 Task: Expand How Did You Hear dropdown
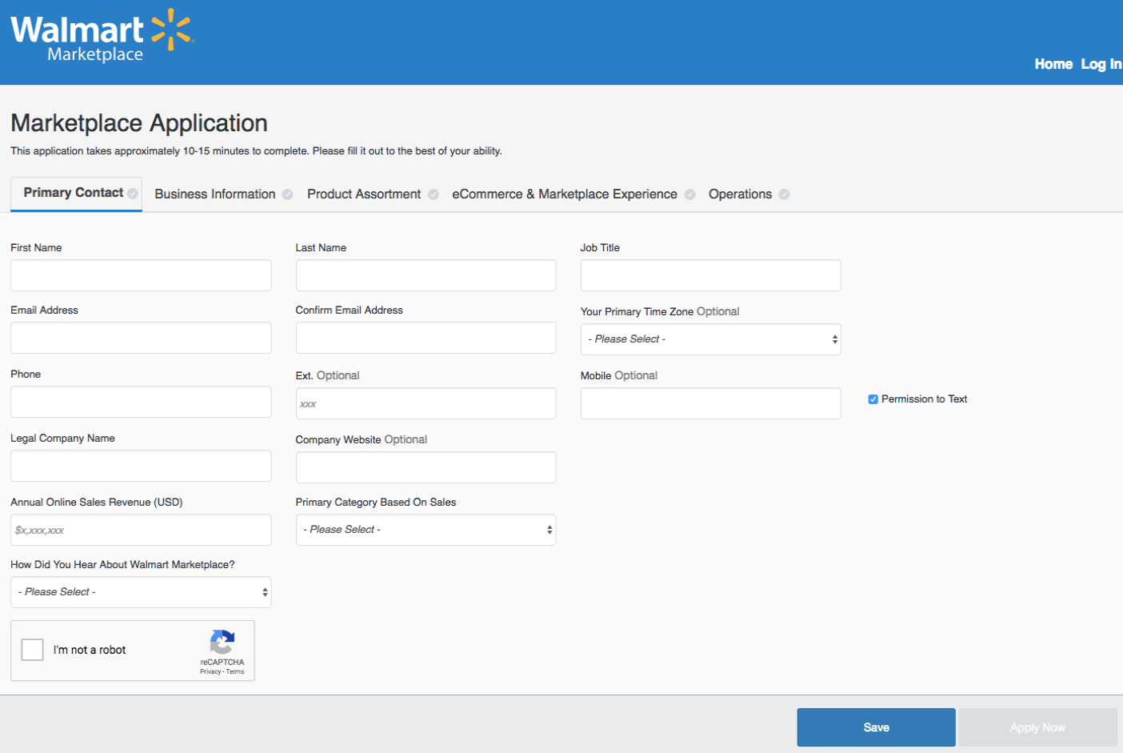(x=141, y=592)
